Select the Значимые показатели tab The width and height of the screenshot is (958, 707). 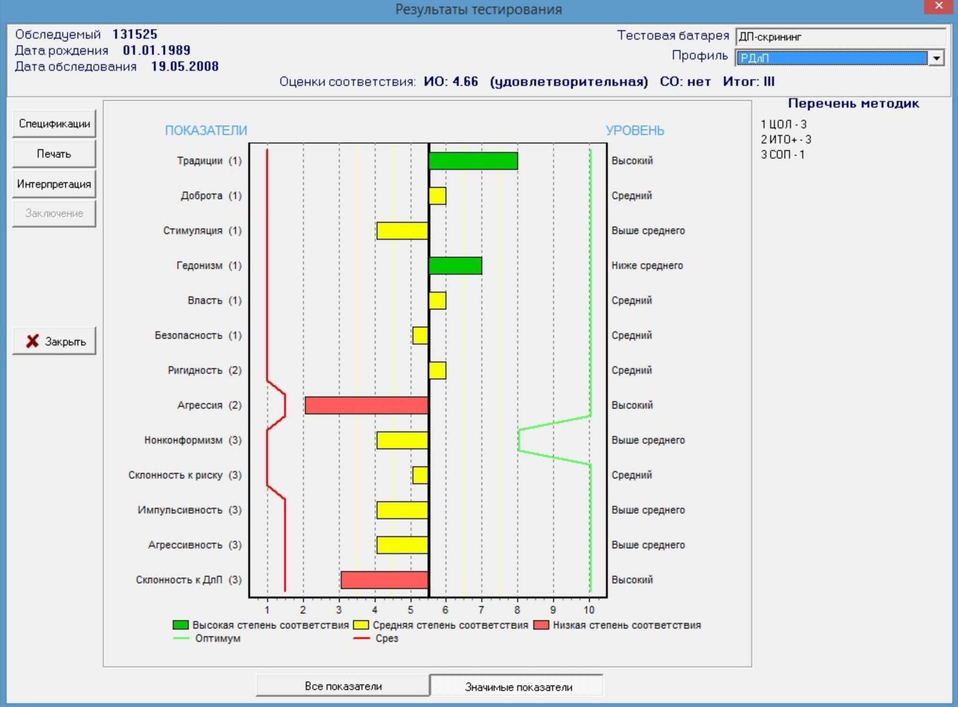518,687
